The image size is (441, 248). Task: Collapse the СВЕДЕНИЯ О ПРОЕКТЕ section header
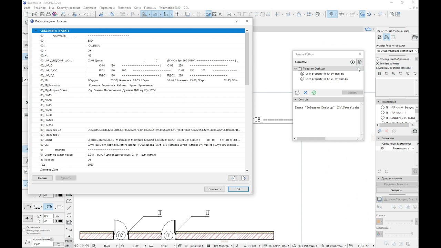point(36,31)
